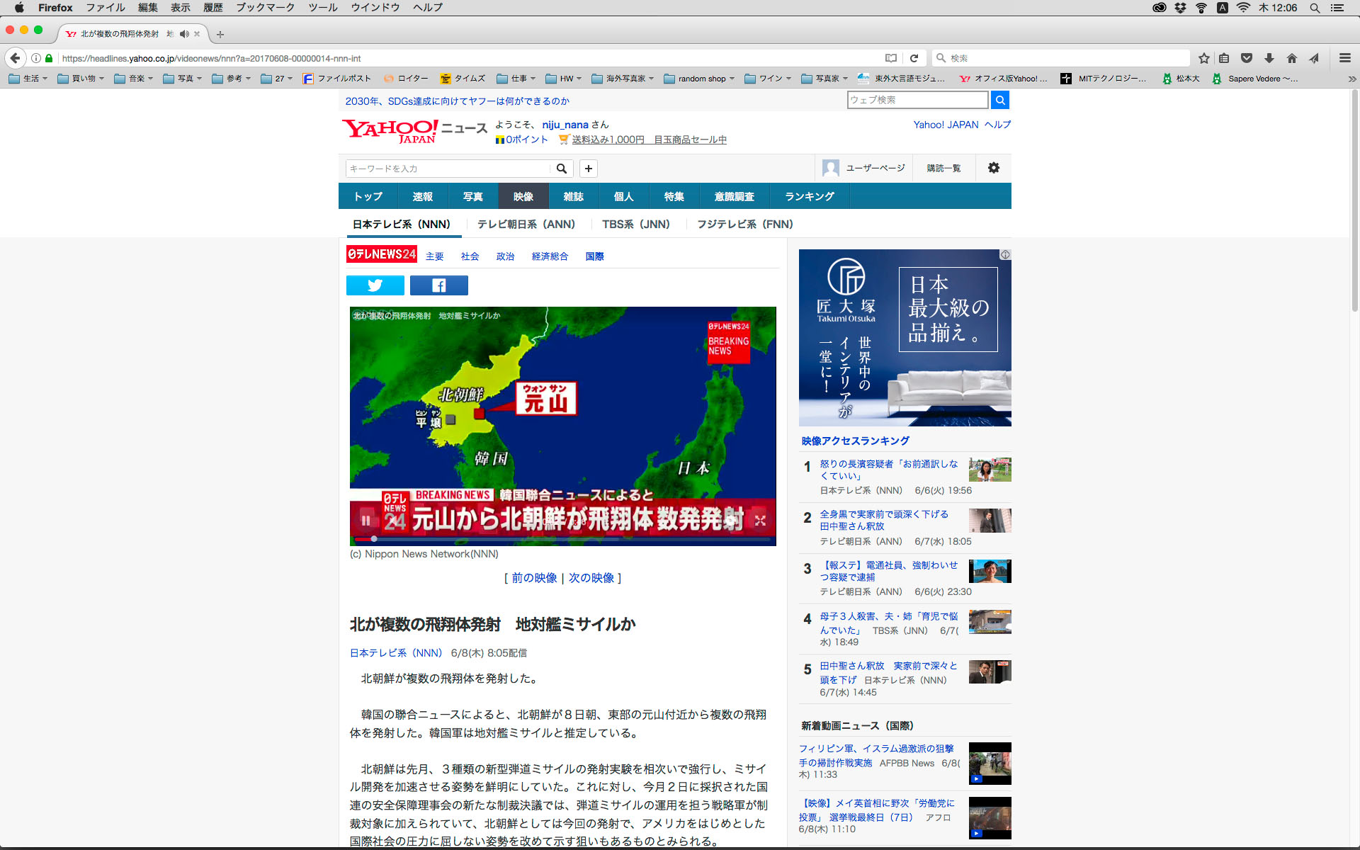
Task: Toggle video fullscreen mode
Action: (x=760, y=521)
